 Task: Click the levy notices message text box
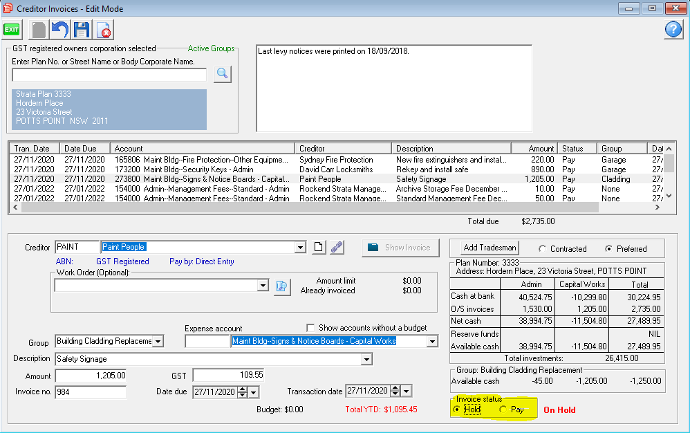coord(394,88)
